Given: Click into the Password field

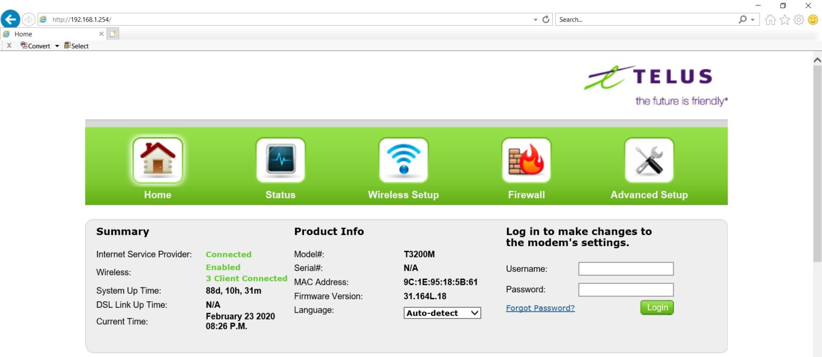Looking at the screenshot, I should click(x=626, y=290).
